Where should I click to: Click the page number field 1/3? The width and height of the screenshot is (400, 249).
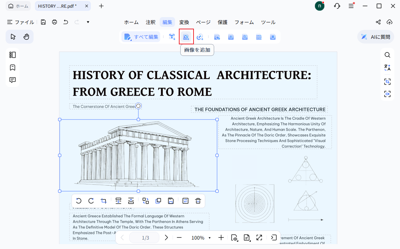(x=145, y=238)
